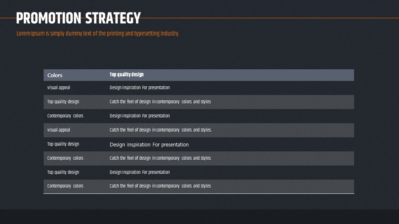Click Top quality design in fifth row
Viewport: 399px width, 224px height.
point(63,144)
